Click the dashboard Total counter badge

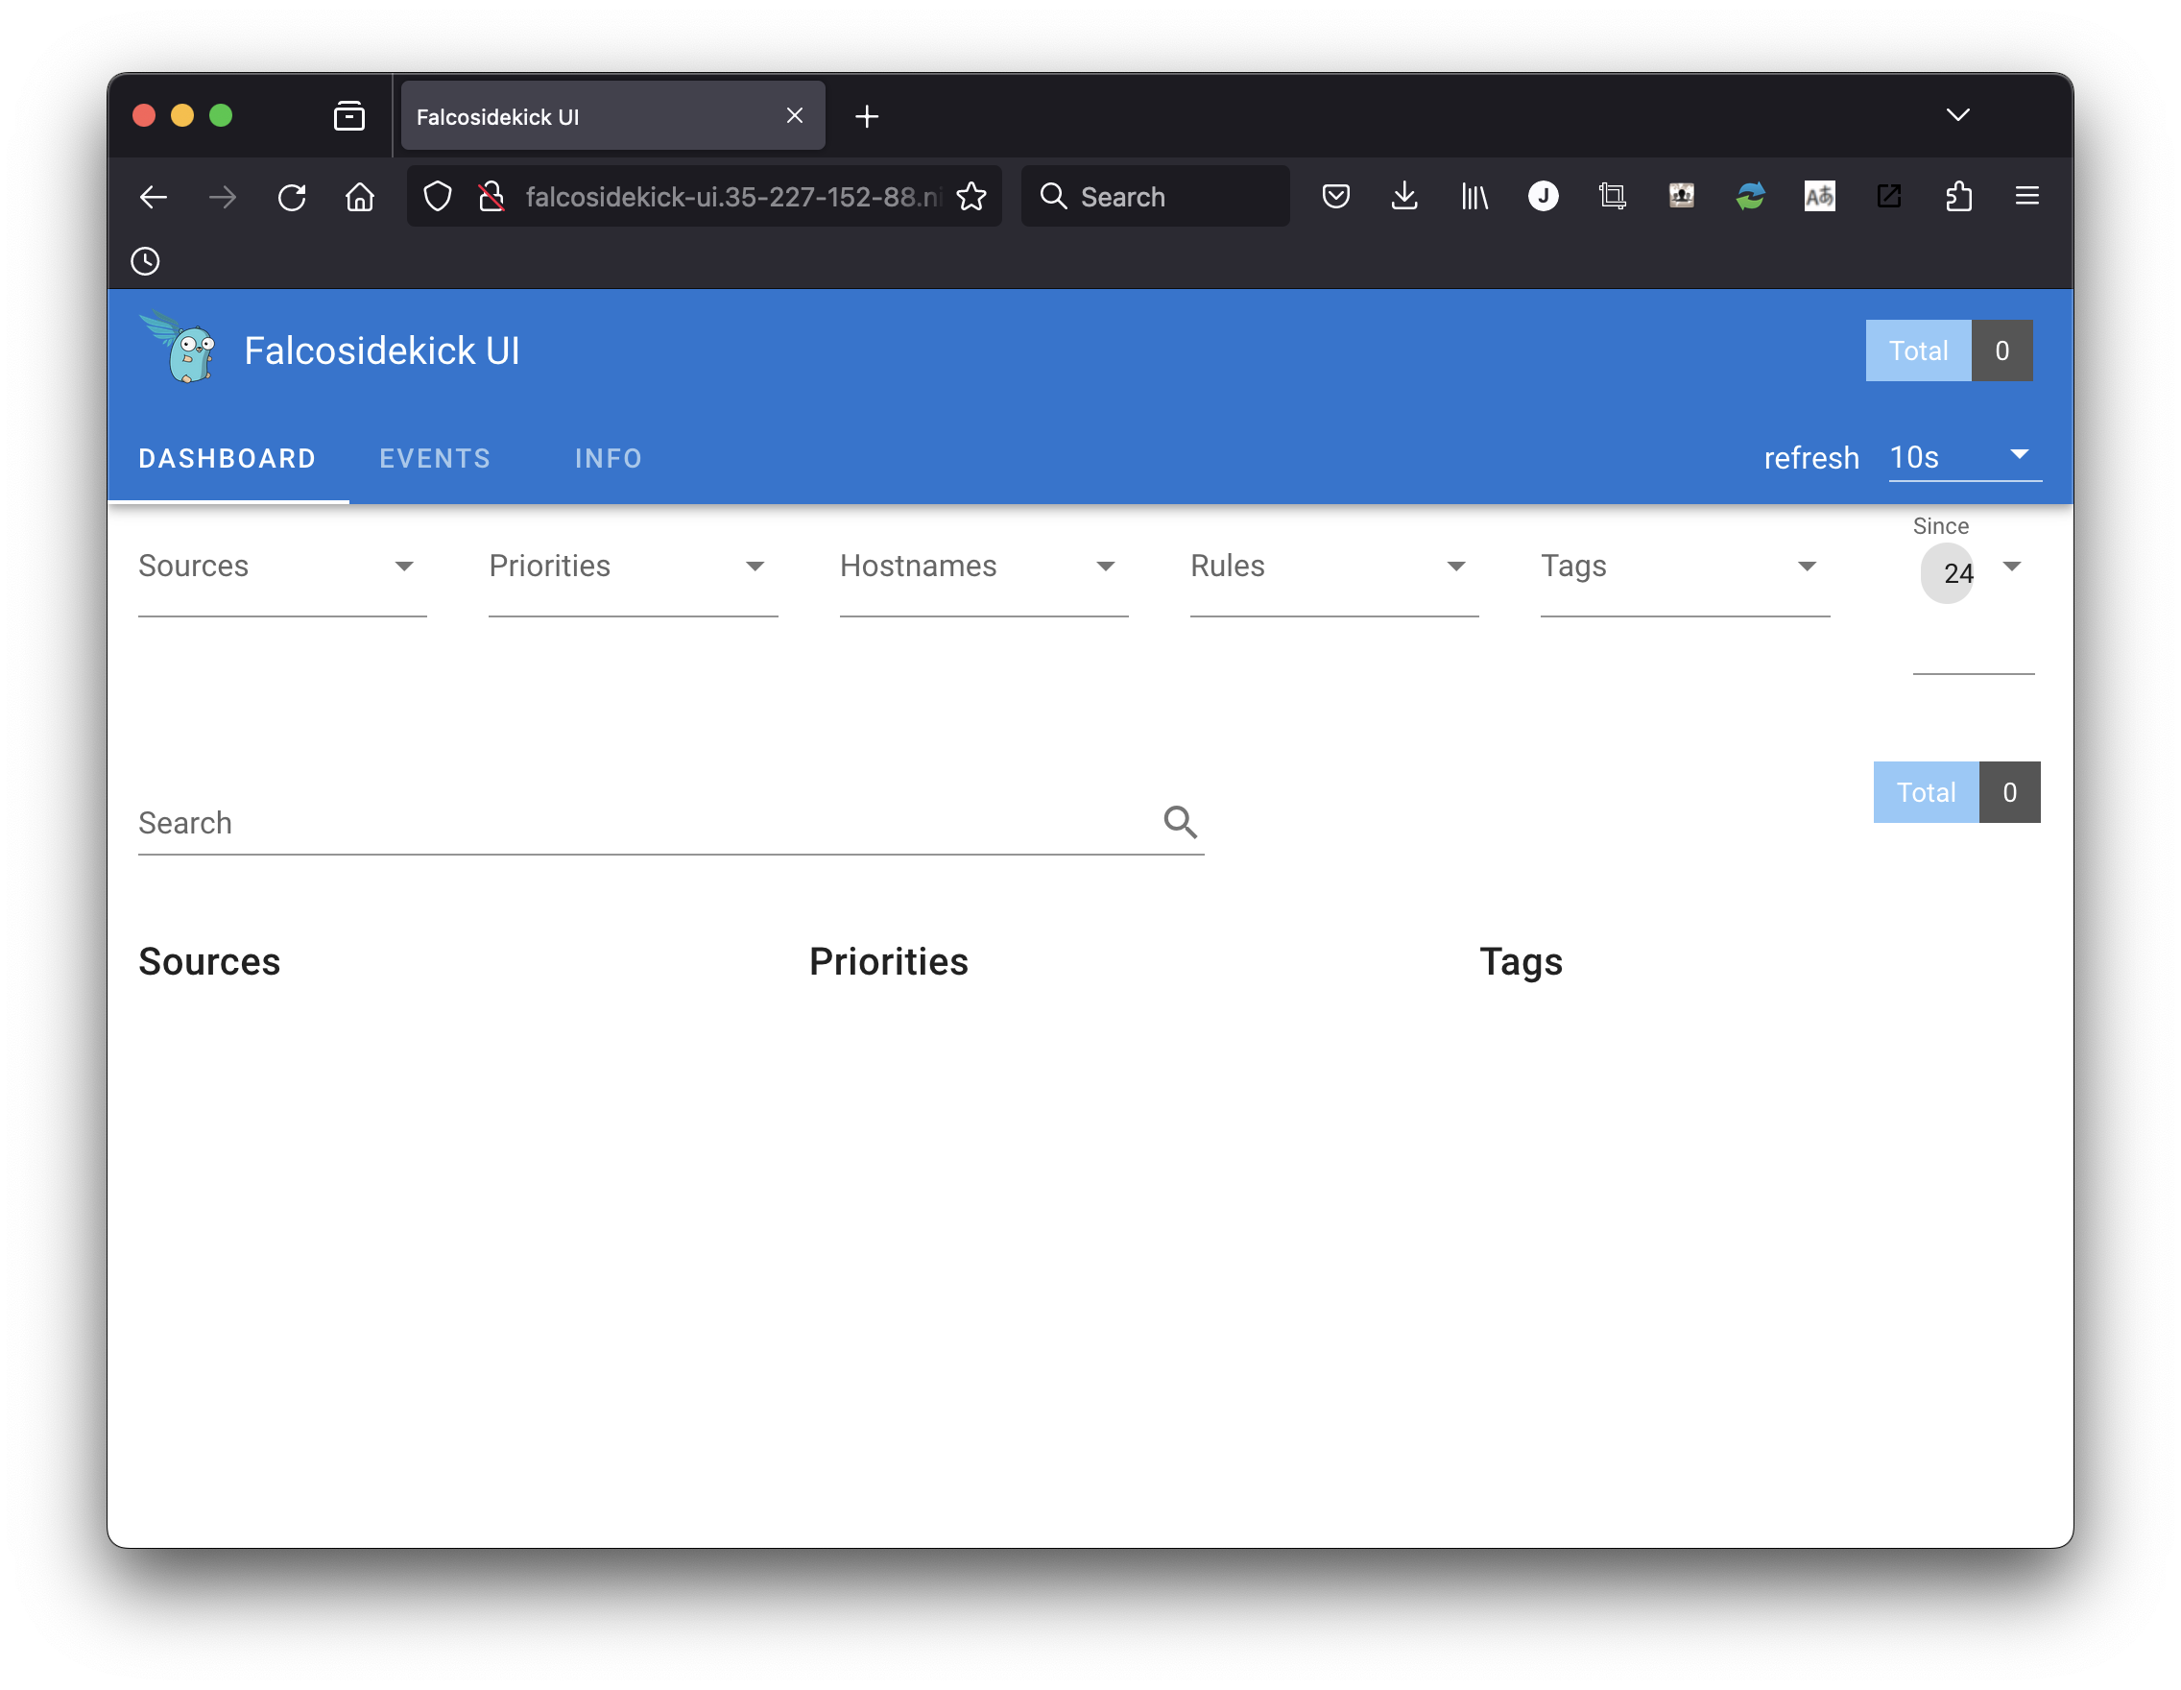coord(1956,793)
